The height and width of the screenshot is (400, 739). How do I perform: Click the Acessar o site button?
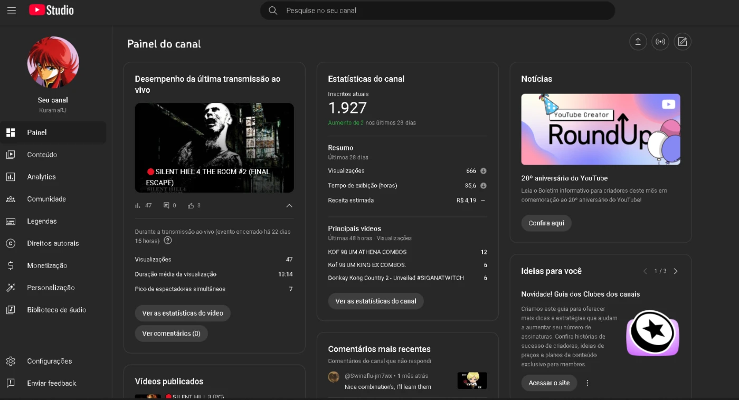(549, 383)
